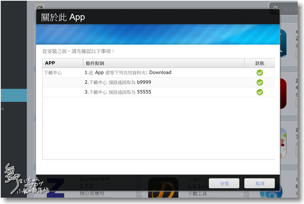Click the 下載中心 app icon in the background
This screenshot has width=304, height=204.
point(163,187)
